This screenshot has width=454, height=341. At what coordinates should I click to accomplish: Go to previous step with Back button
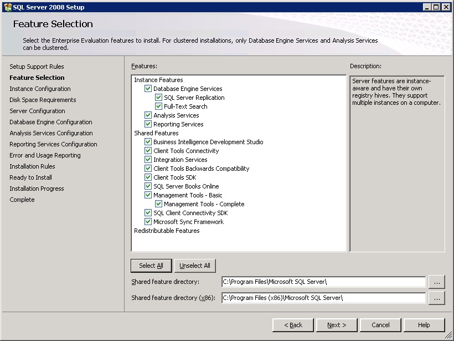tap(293, 325)
